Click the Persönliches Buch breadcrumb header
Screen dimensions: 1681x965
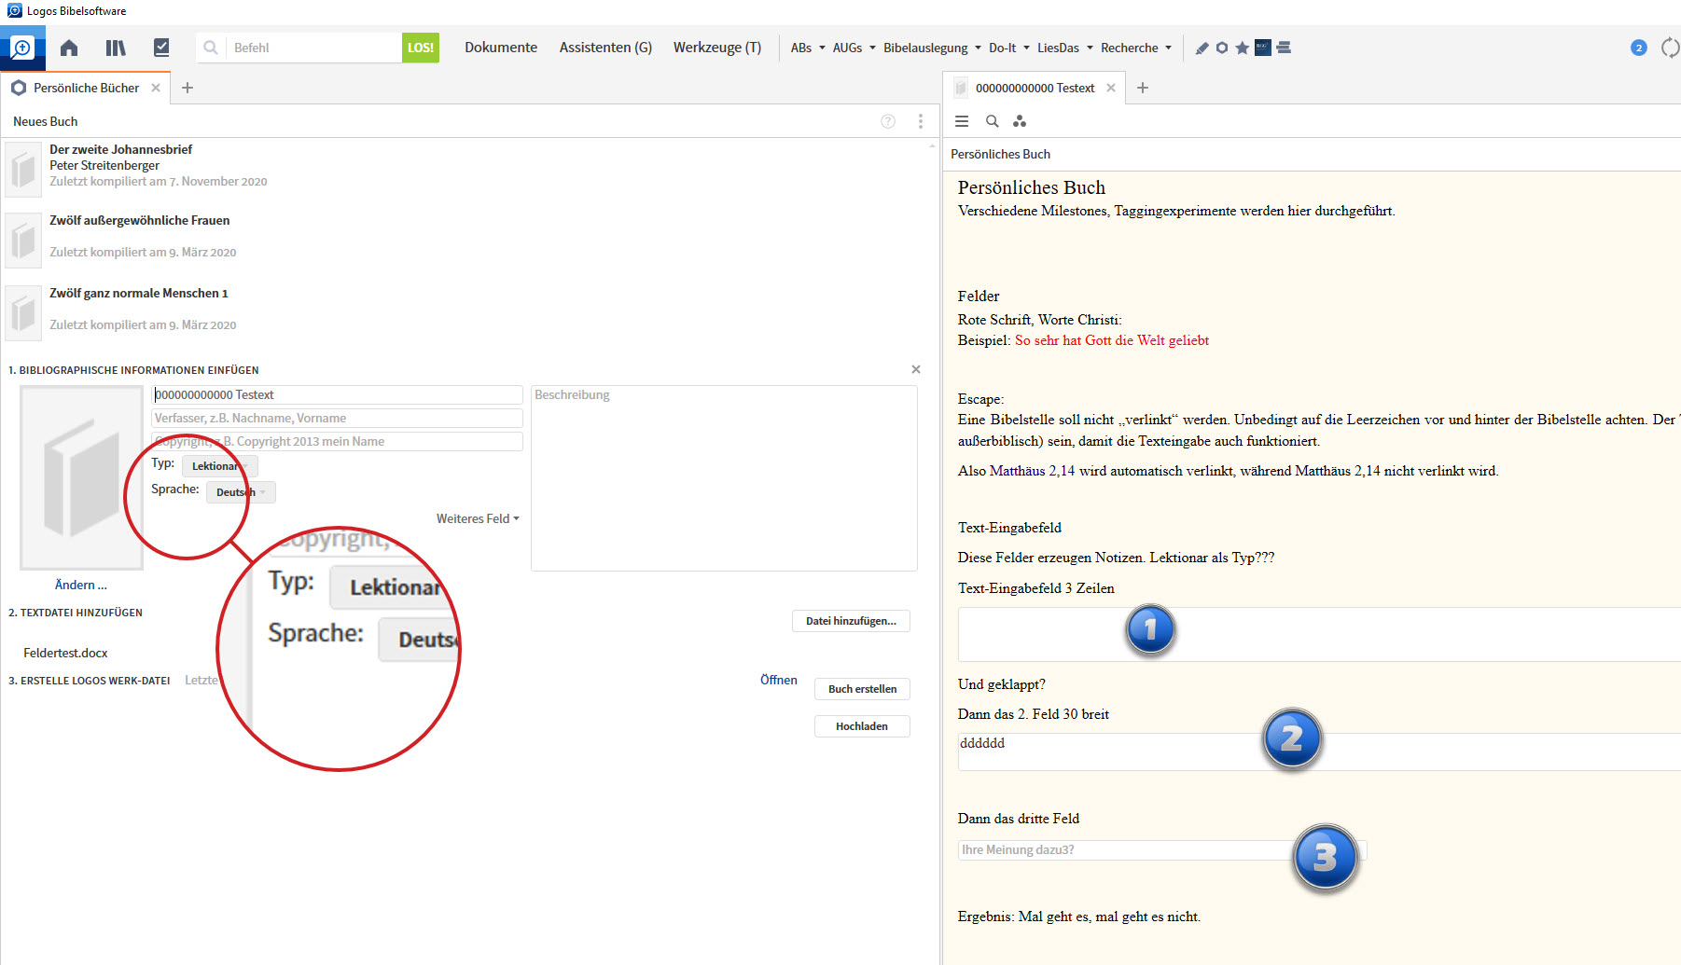coord(1000,154)
